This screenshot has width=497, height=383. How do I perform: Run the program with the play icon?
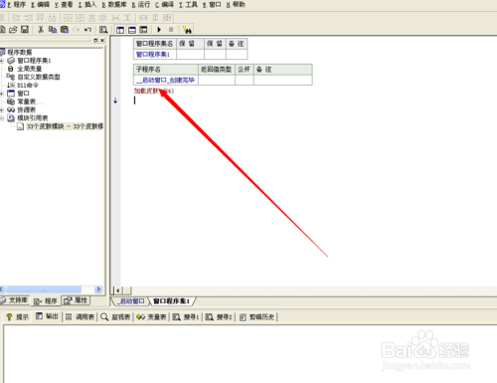pos(159,30)
